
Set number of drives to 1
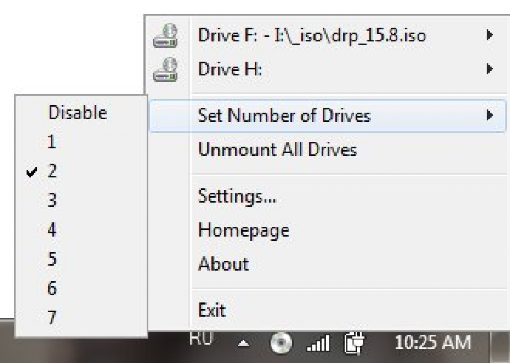click(x=52, y=142)
